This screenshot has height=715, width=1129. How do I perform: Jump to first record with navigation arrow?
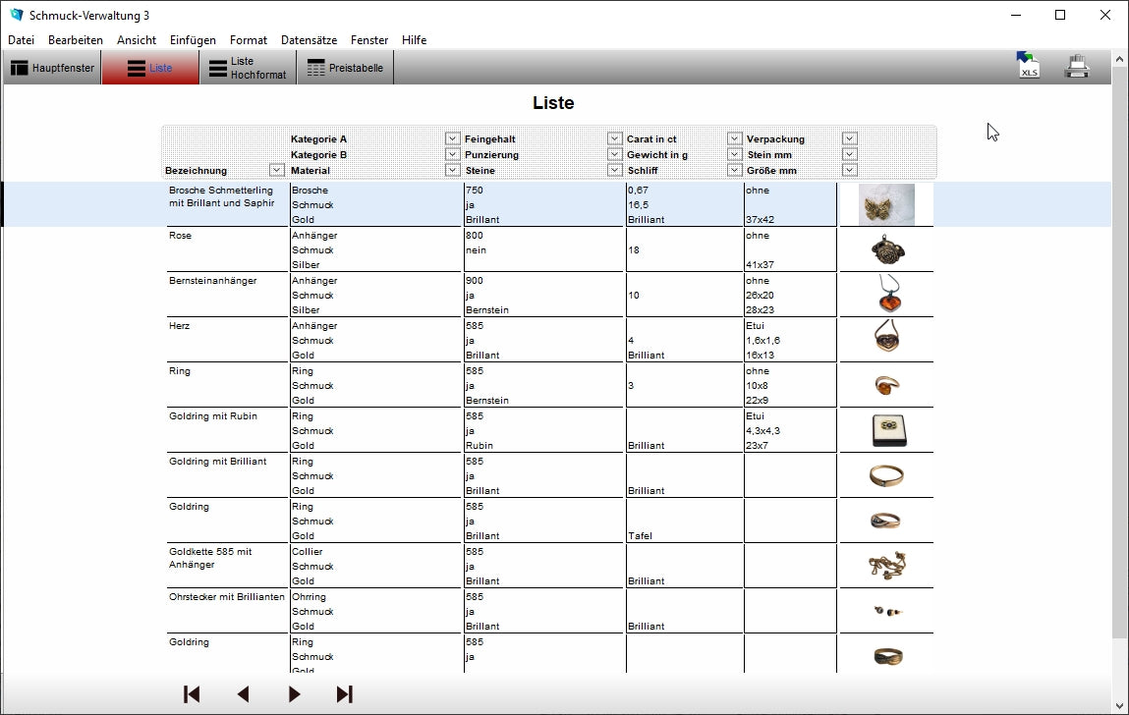(192, 694)
